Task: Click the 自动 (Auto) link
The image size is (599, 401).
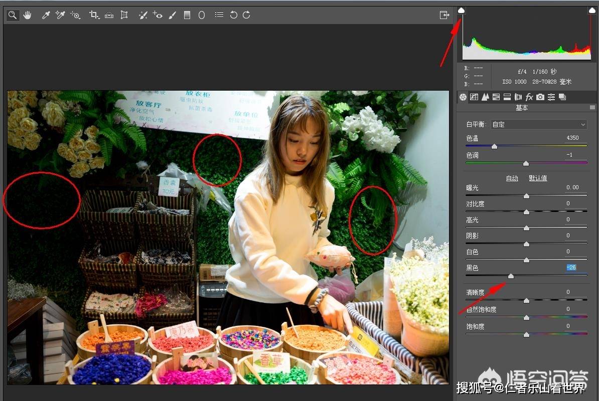Action: pos(512,178)
